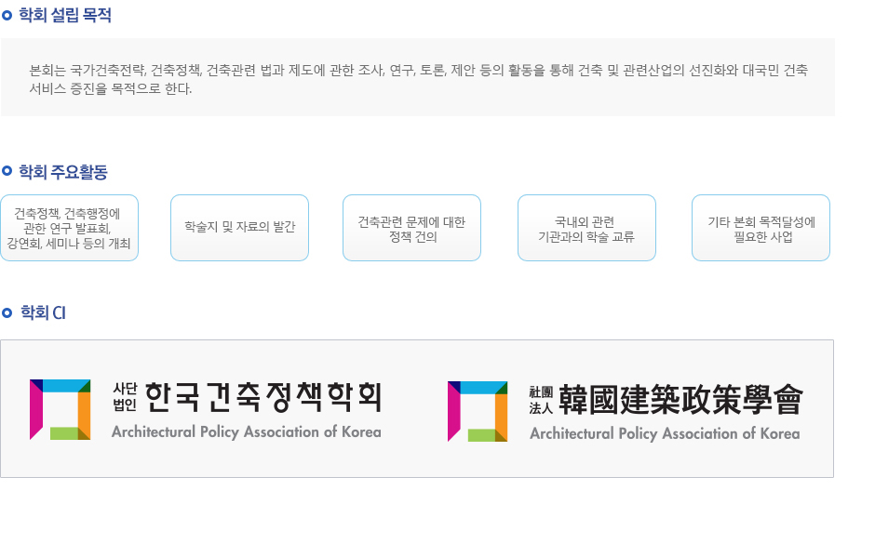Select the '국내외 관련 기관과의 학술 교류' box

point(586,228)
